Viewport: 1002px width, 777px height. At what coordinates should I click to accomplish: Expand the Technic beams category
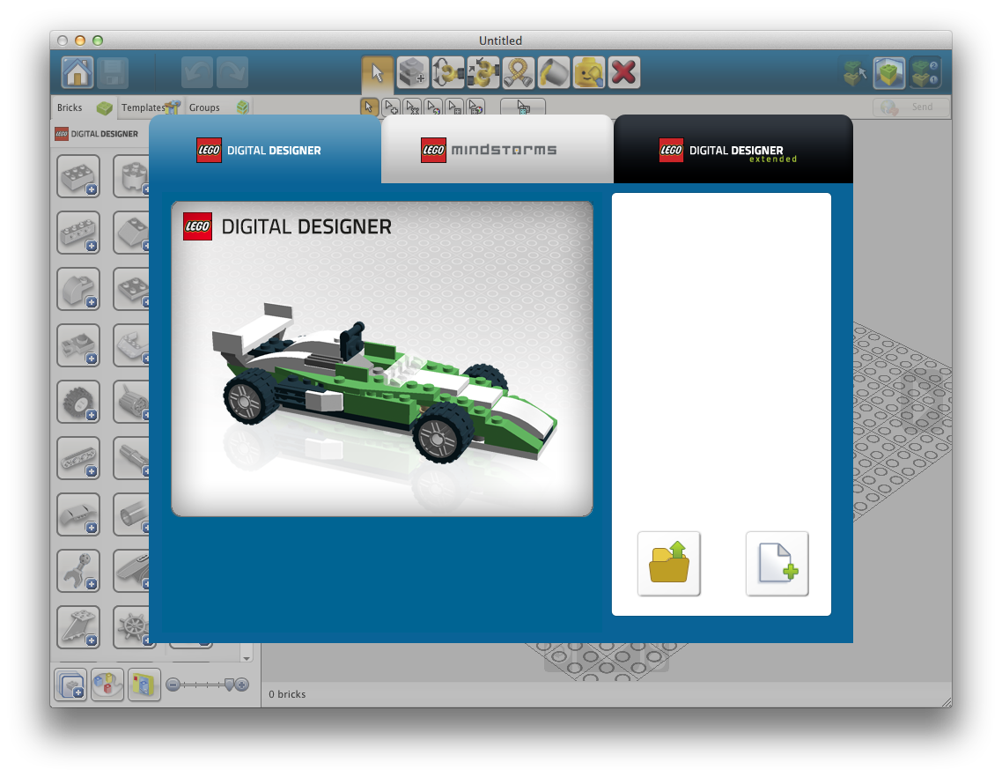click(78, 458)
